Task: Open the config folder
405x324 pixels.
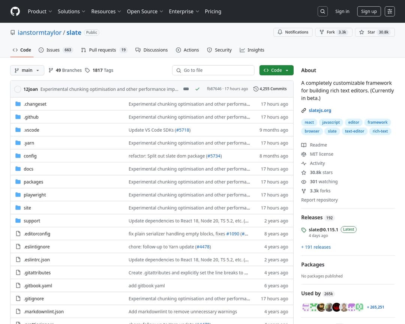Action: pyautogui.click(x=30, y=156)
